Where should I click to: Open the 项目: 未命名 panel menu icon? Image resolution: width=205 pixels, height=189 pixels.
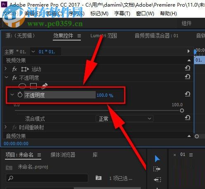click(39, 155)
